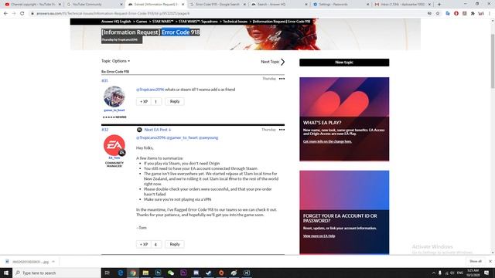Switch to Error Code 918 Google Search tab
The width and height of the screenshot is (495, 278).
pos(218,5)
